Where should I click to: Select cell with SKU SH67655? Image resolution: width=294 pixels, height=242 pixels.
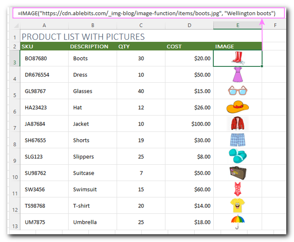[44, 140]
